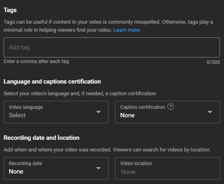Focus the Add tag input field
This screenshot has width=224, height=184.
click(112, 47)
